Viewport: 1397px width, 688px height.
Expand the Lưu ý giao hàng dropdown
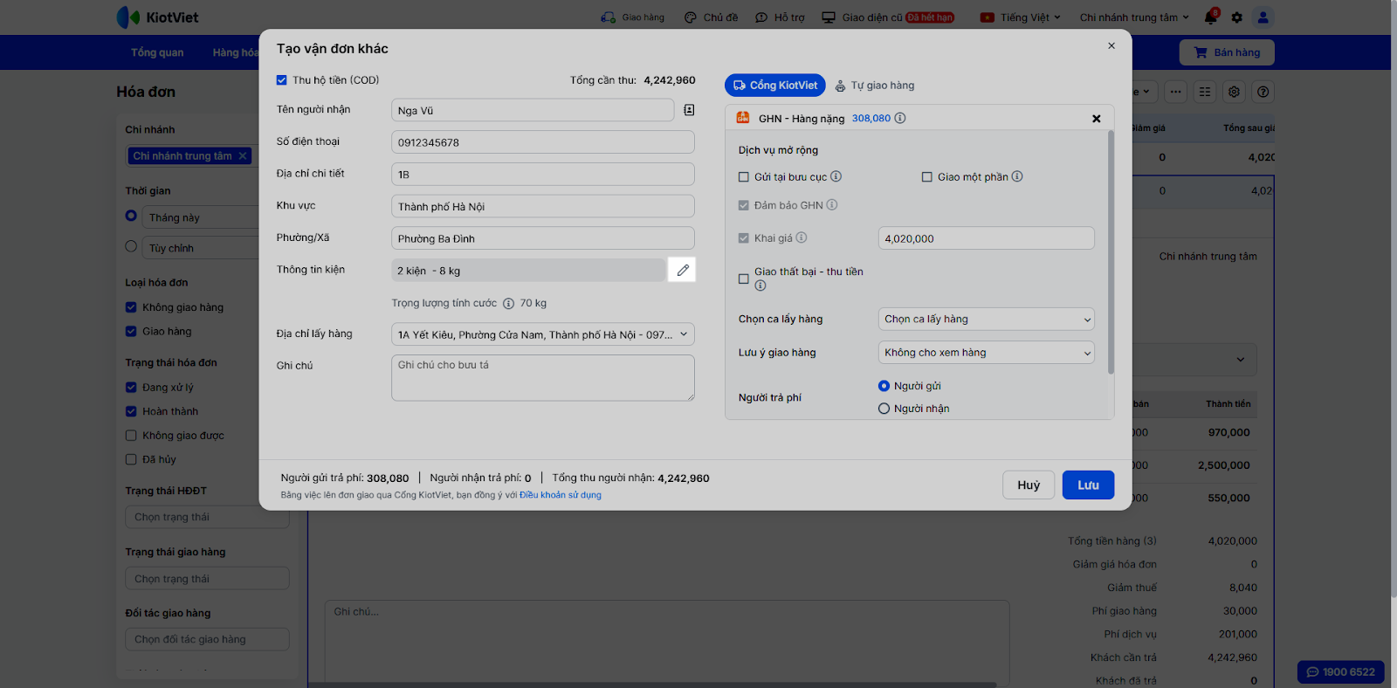pos(986,353)
